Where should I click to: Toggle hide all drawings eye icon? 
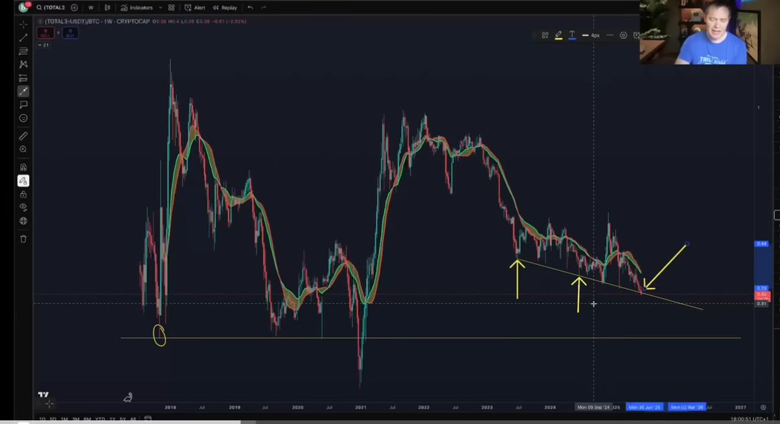point(23,207)
